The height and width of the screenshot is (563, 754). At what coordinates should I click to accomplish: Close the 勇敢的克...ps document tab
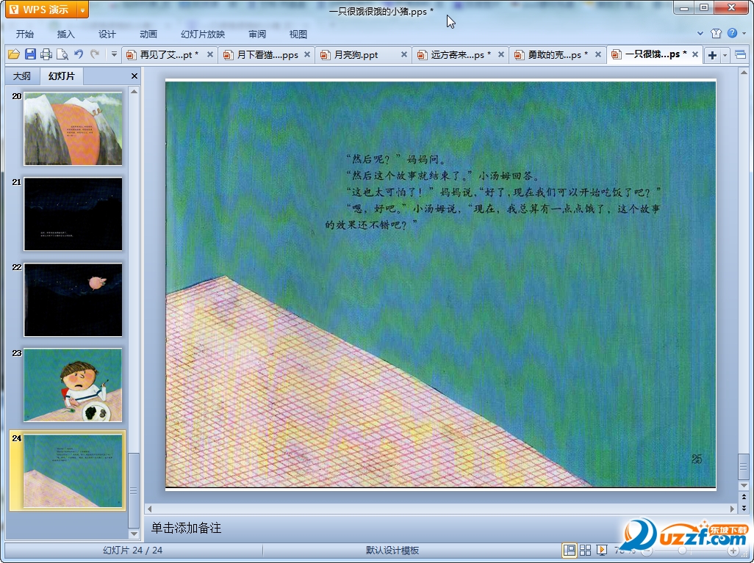click(x=598, y=55)
